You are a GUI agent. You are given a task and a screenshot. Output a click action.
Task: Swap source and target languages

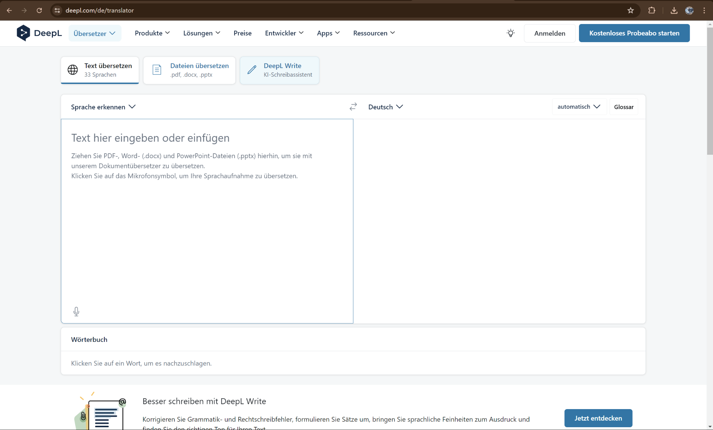coord(353,107)
